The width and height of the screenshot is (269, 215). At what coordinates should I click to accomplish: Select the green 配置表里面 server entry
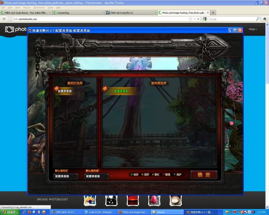(121, 91)
